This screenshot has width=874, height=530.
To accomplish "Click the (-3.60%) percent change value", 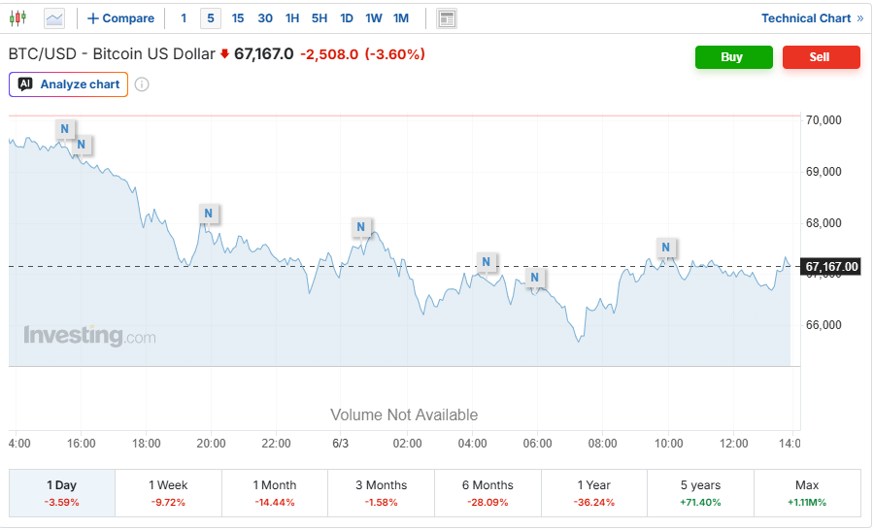I will [395, 54].
